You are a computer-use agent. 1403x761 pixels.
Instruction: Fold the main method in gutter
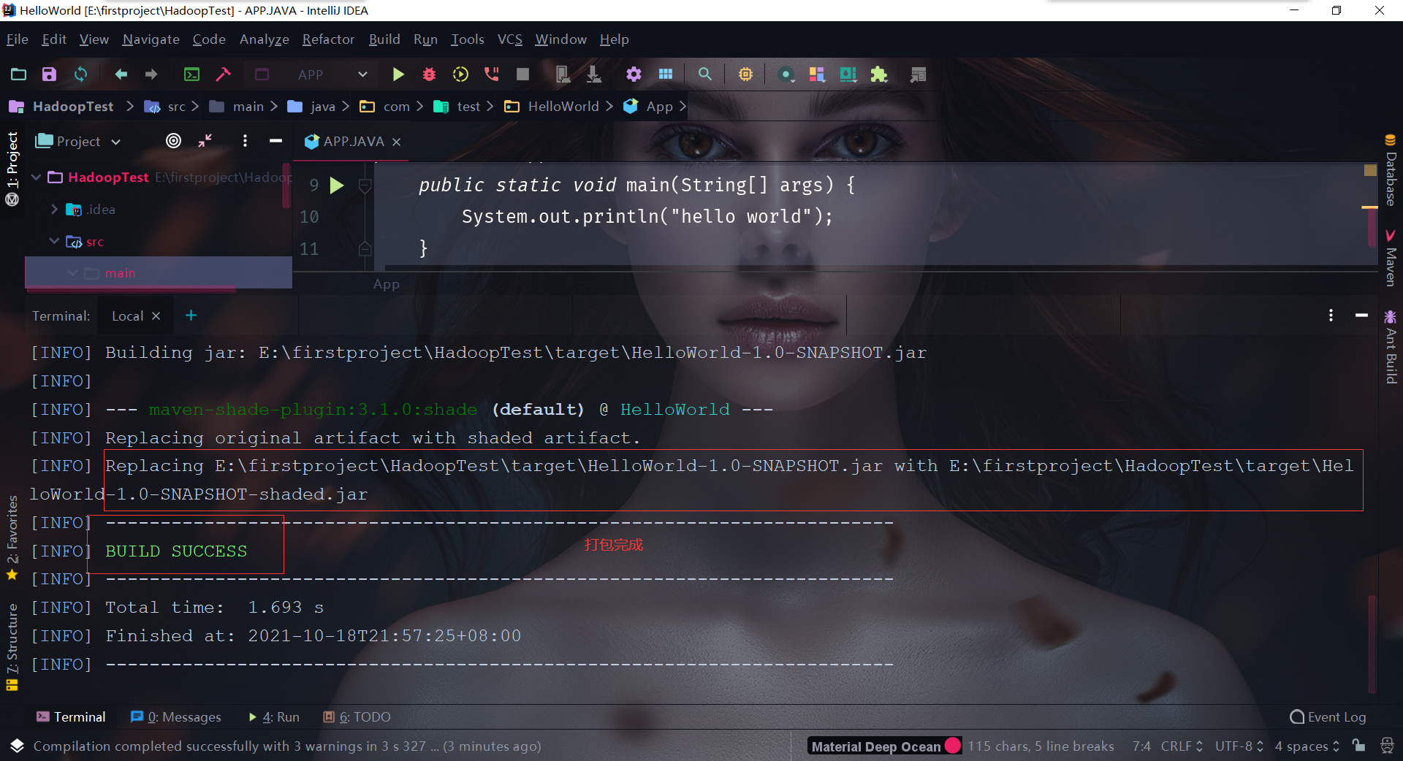click(365, 186)
